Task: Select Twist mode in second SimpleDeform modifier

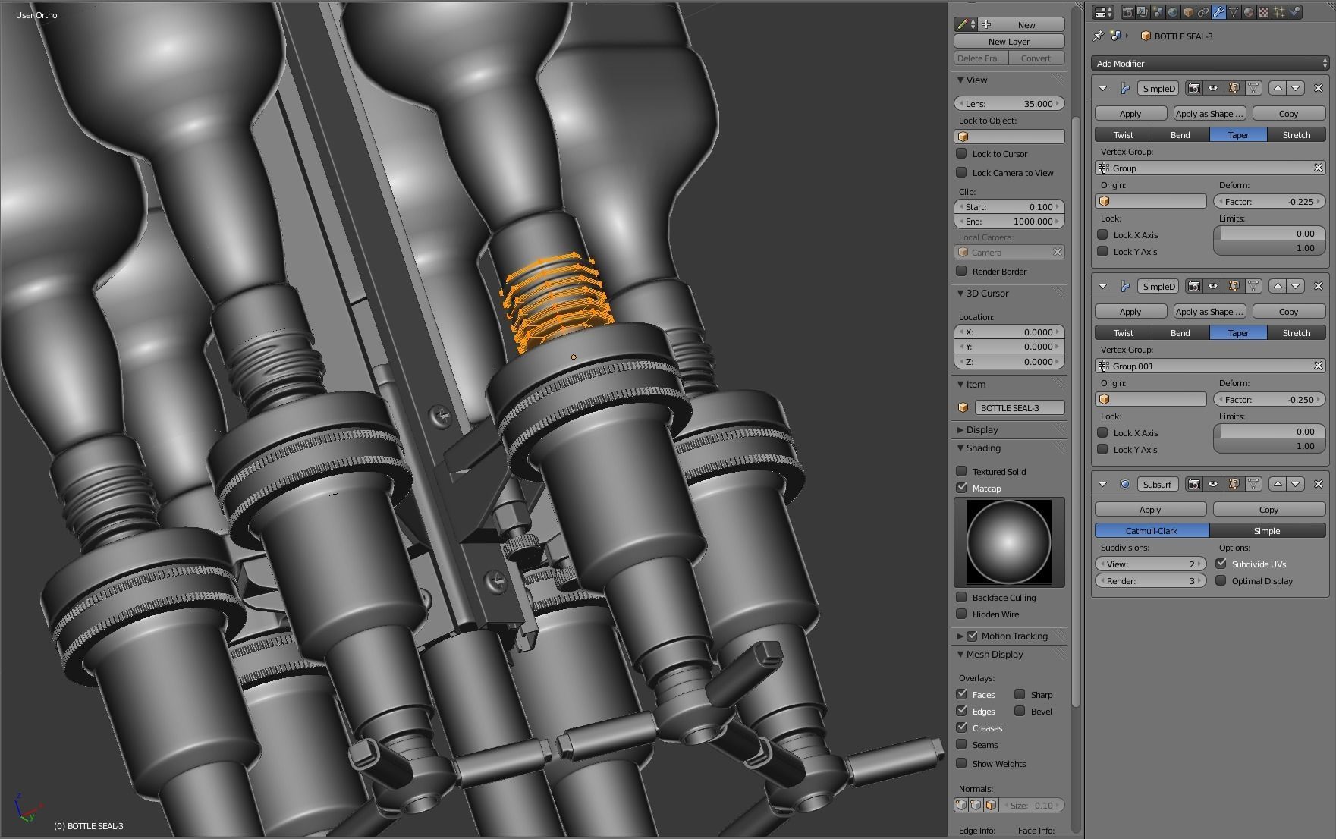Action: click(x=1124, y=333)
